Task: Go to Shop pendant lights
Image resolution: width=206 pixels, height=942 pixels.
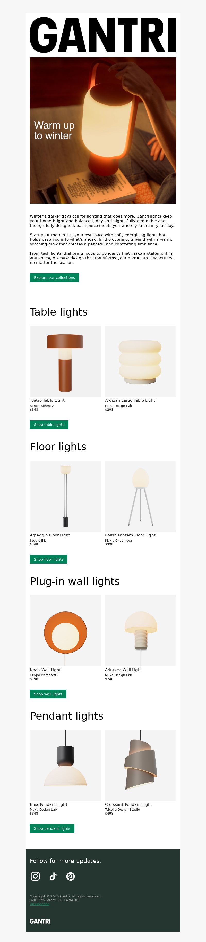Action: 52,828
